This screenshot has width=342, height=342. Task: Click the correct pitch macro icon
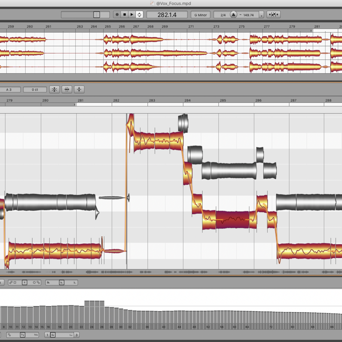click(x=55, y=89)
